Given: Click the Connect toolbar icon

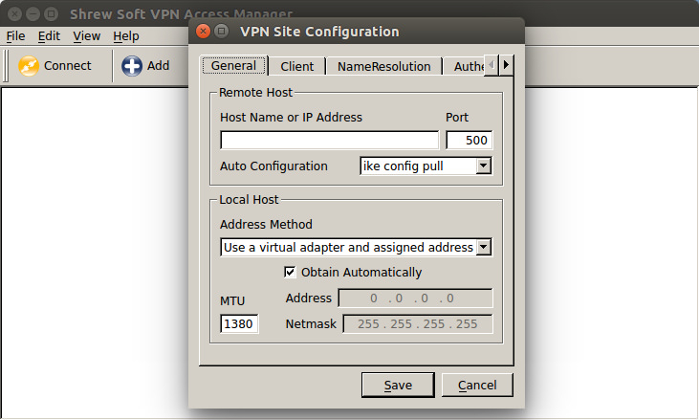Looking at the screenshot, I should click(29, 66).
